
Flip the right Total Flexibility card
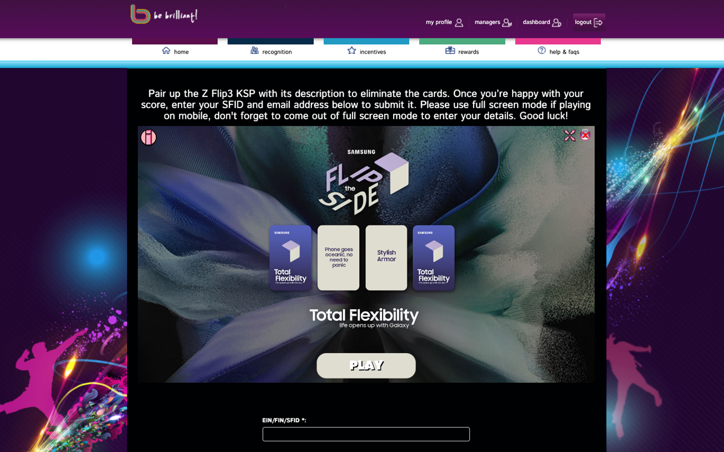click(x=434, y=258)
